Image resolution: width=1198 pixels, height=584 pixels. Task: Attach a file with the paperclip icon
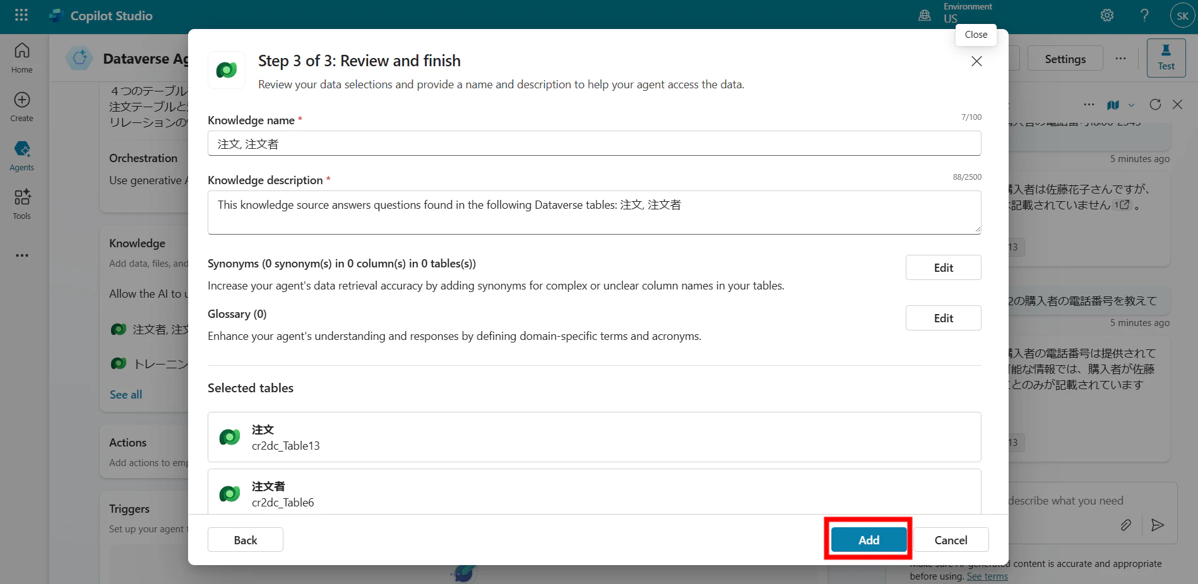[1125, 525]
